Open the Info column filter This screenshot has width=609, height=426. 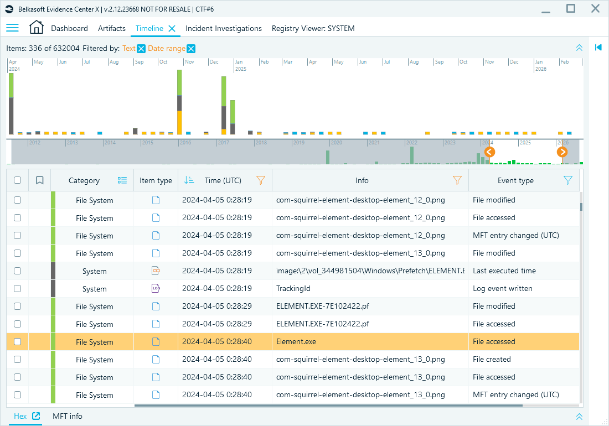coord(457,180)
